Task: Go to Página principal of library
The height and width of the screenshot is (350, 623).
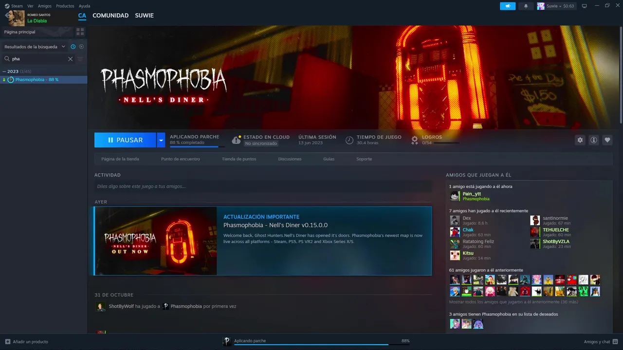Action: pyautogui.click(x=20, y=32)
